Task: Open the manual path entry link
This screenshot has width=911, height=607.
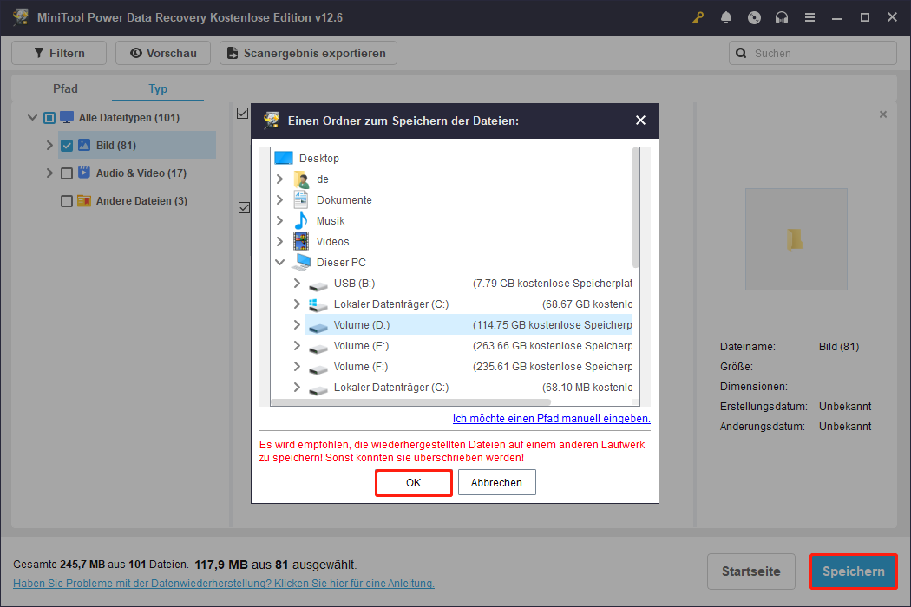Action: click(553, 419)
